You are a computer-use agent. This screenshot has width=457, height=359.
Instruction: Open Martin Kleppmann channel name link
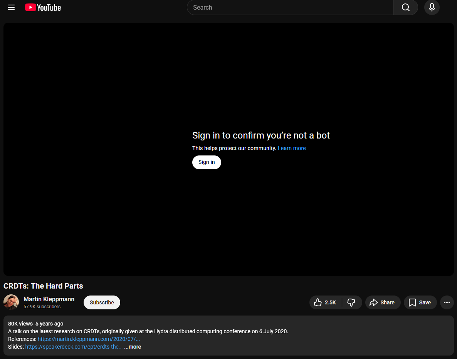click(49, 299)
